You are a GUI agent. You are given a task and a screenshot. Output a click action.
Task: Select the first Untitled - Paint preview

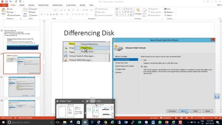point(70,109)
